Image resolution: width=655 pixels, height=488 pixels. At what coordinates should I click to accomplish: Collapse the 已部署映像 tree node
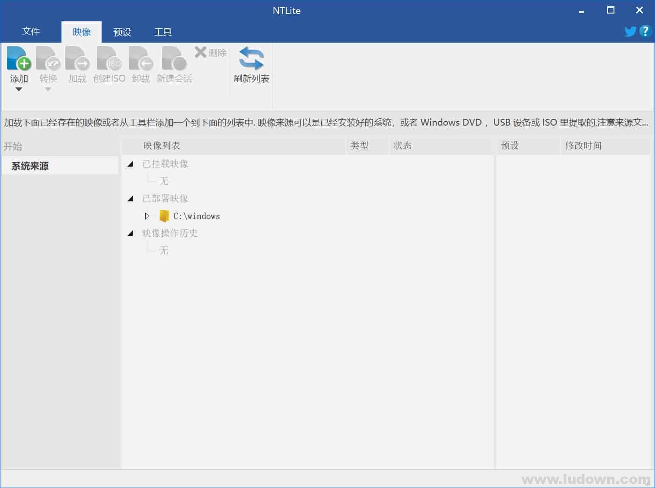[x=130, y=198]
